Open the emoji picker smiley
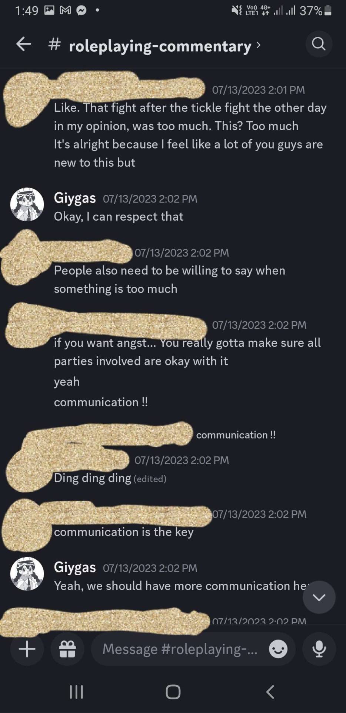The image size is (346, 713). pyautogui.click(x=278, y=649)
